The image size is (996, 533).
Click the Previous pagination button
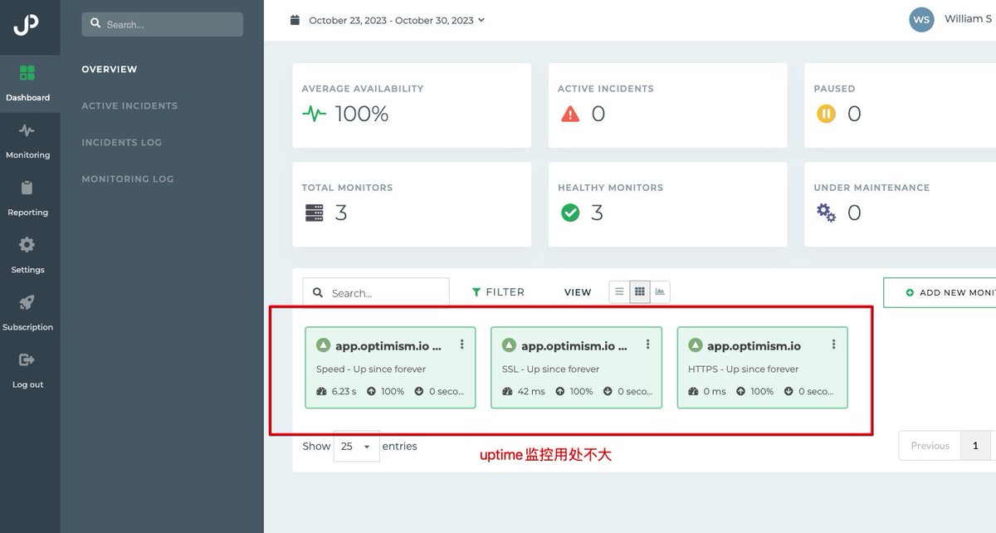[930, 446]
